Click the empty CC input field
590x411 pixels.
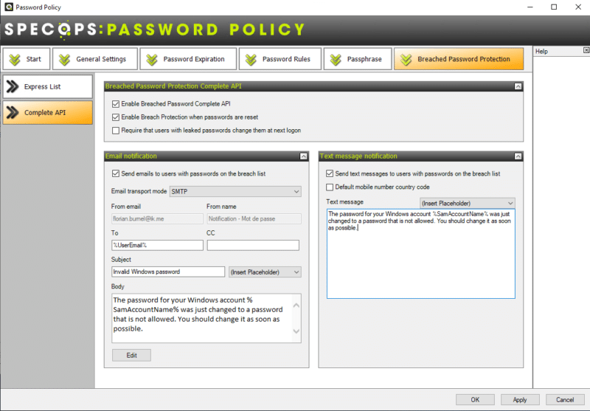[x=253, y=246]
